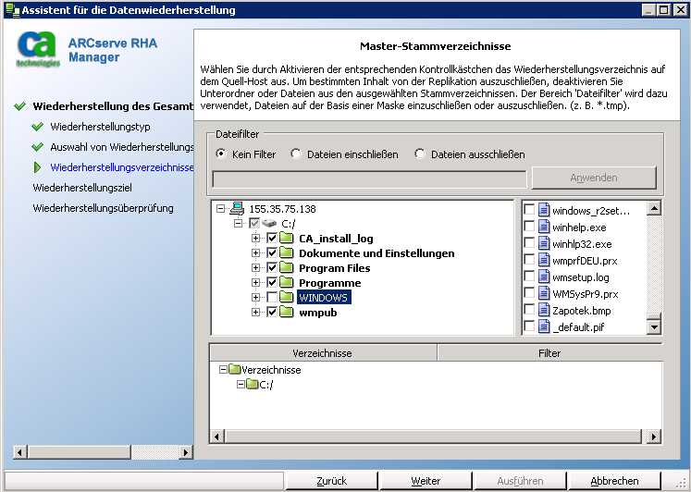Click the winhlp32.exe file icon
The height and width of the screenshot is (492, 691).
click(544, 243)
